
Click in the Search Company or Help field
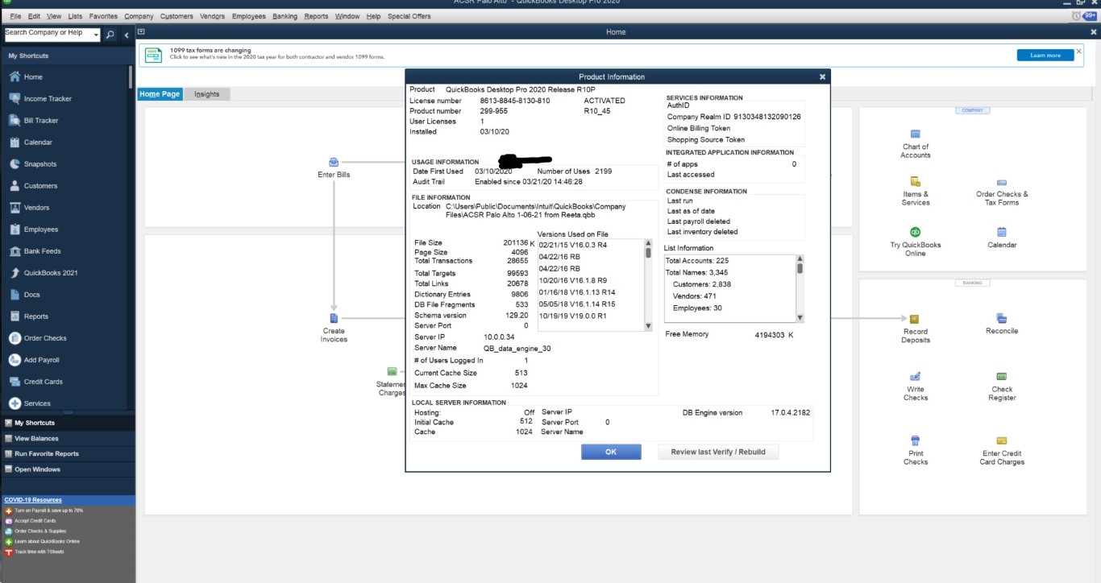click(x=48, y=34)
